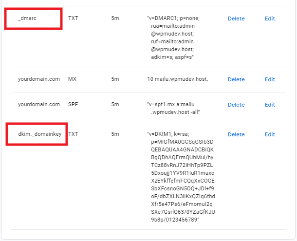Click TXT type in dkim._domainkey row
297x241 pixels.
73,134
